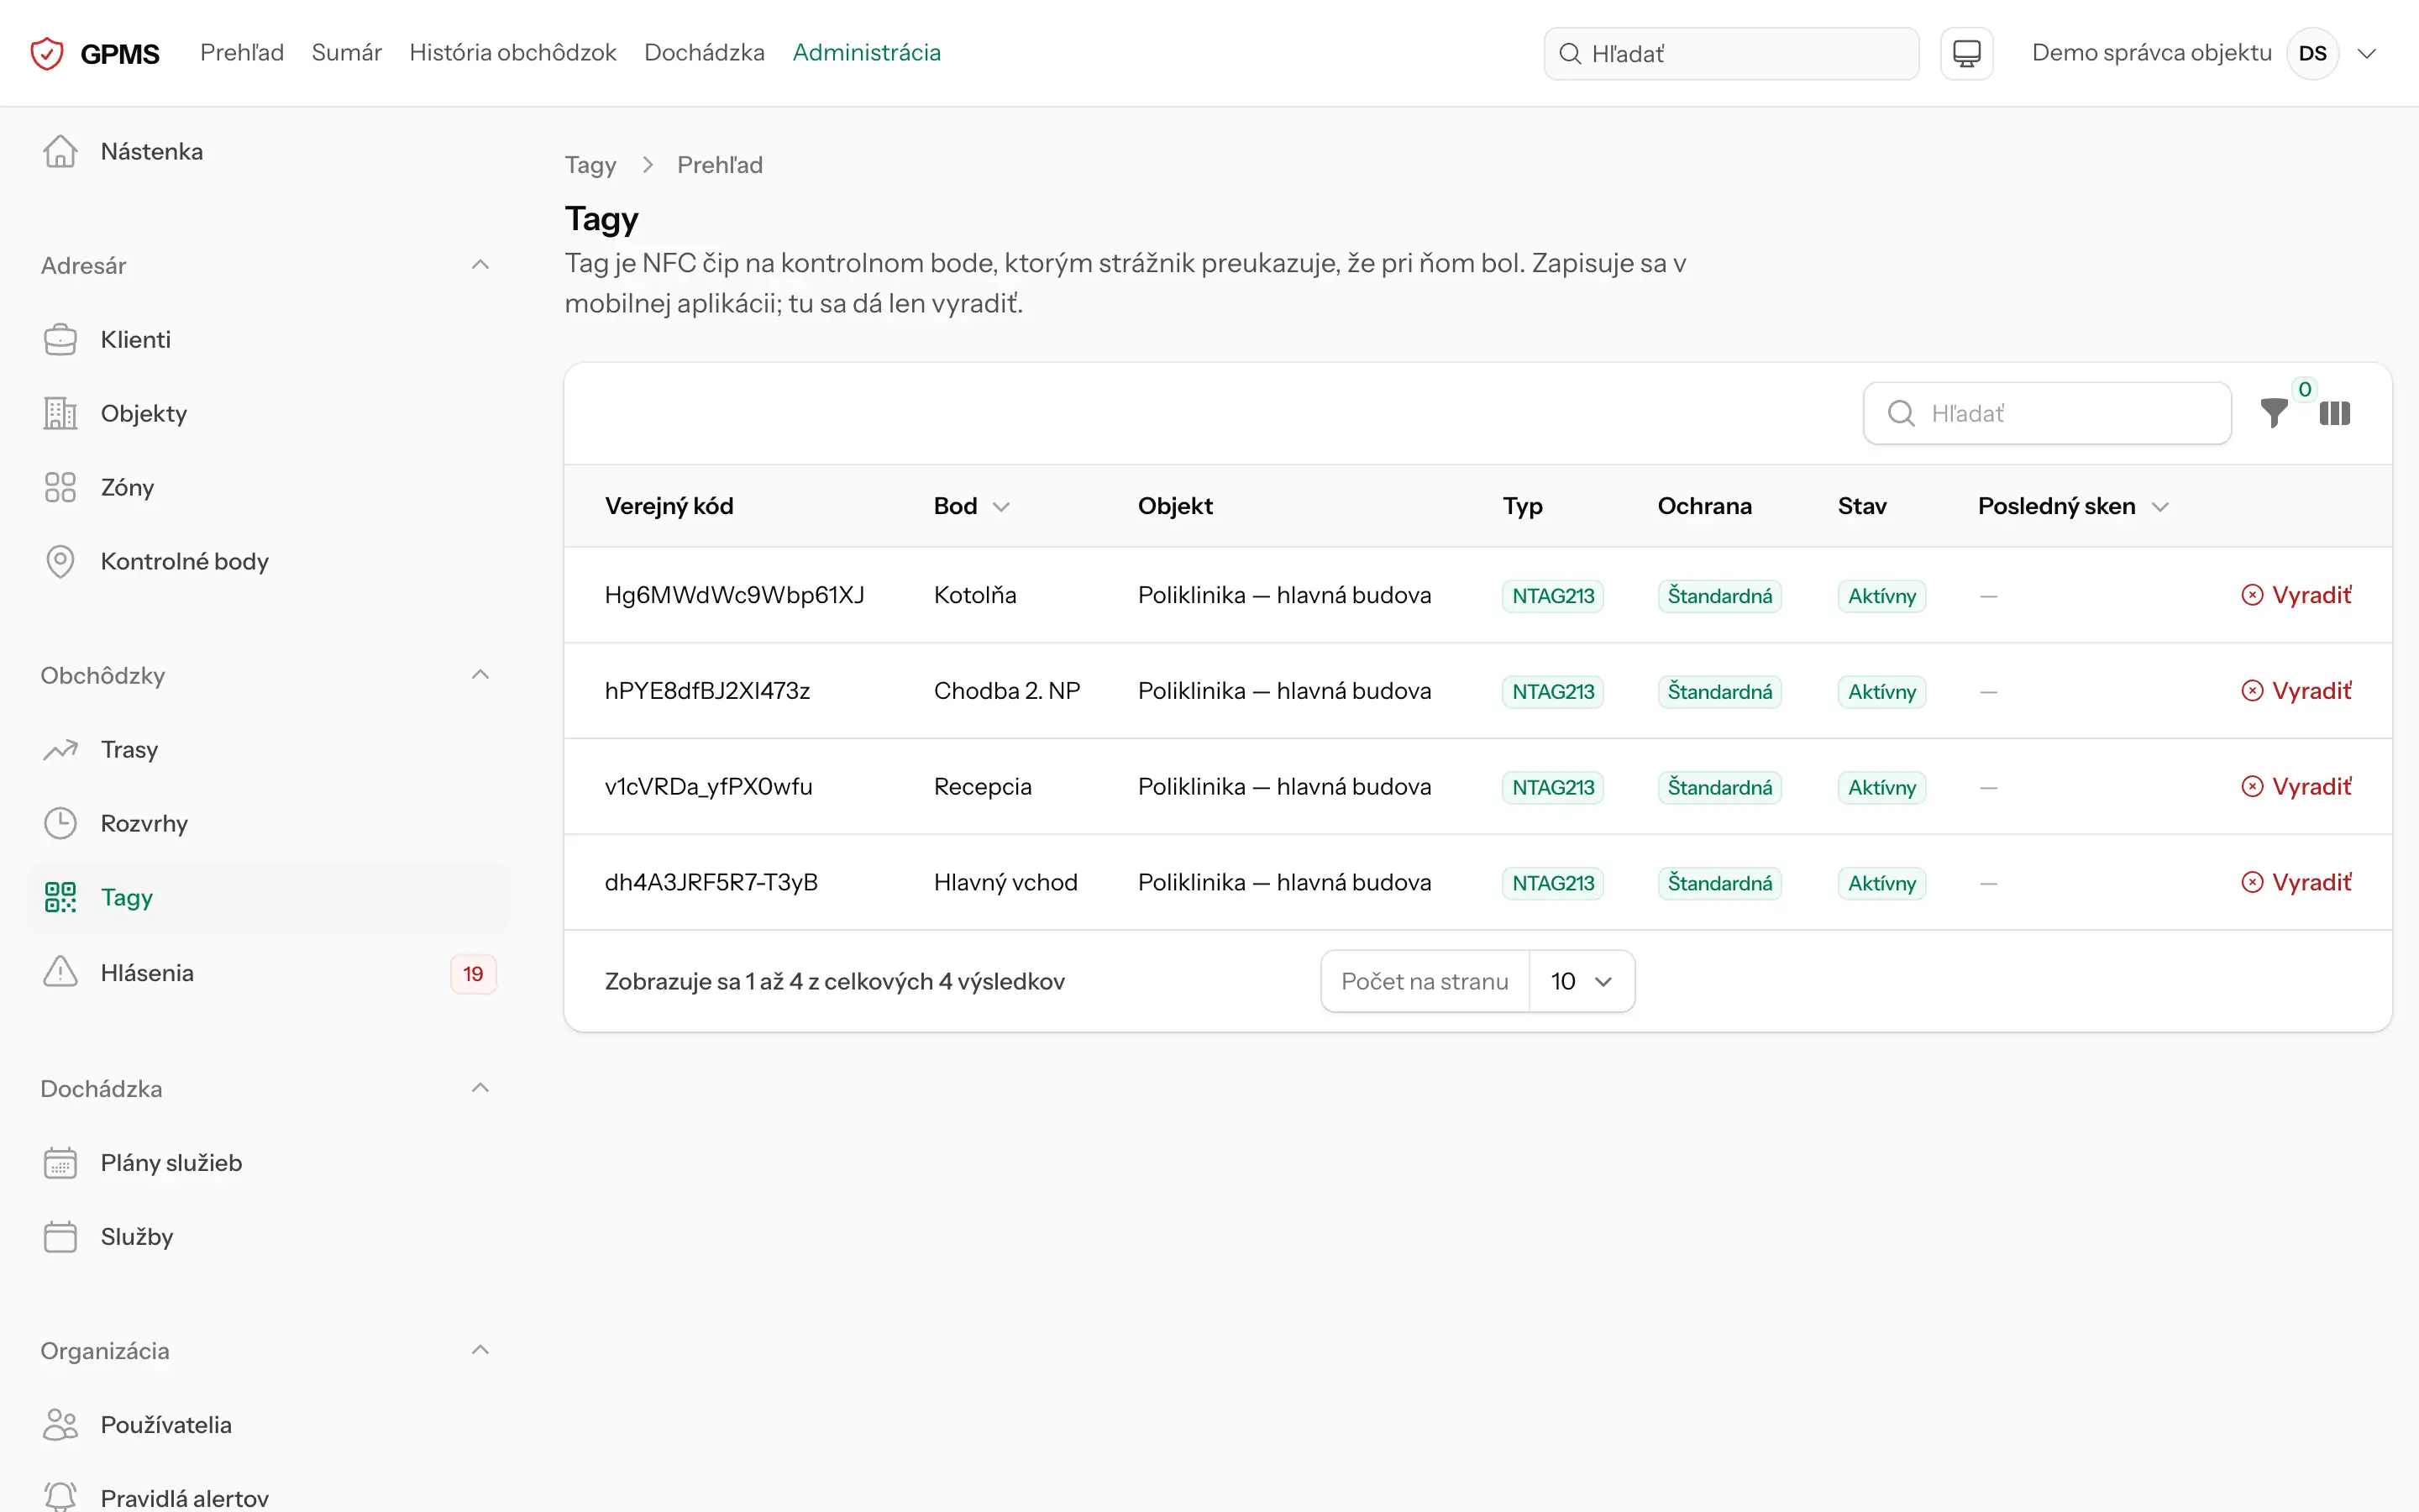Viewport: 2419px width, 1512px height.
Task: Collapse the Obchôdzky section
Action: pyautogui.click(x=480, y=675)
